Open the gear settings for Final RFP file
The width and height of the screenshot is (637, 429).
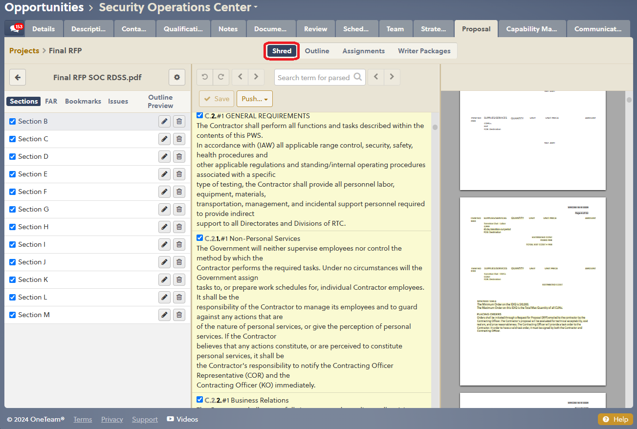pyautogui.click(x=177, y=77)
